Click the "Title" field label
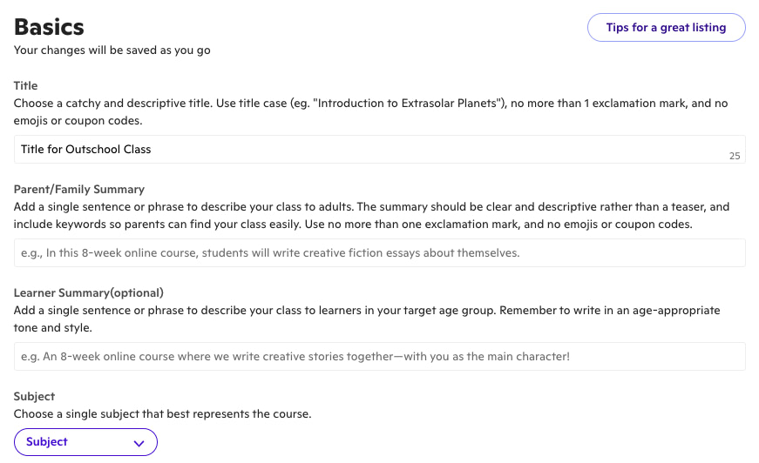 pos(26,85)
